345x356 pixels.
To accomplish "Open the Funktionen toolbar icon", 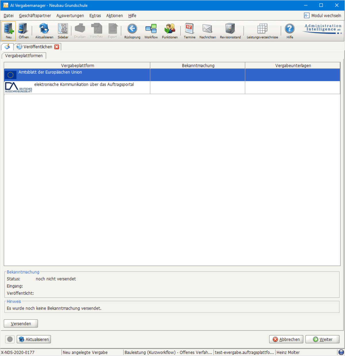I will 170,30.
